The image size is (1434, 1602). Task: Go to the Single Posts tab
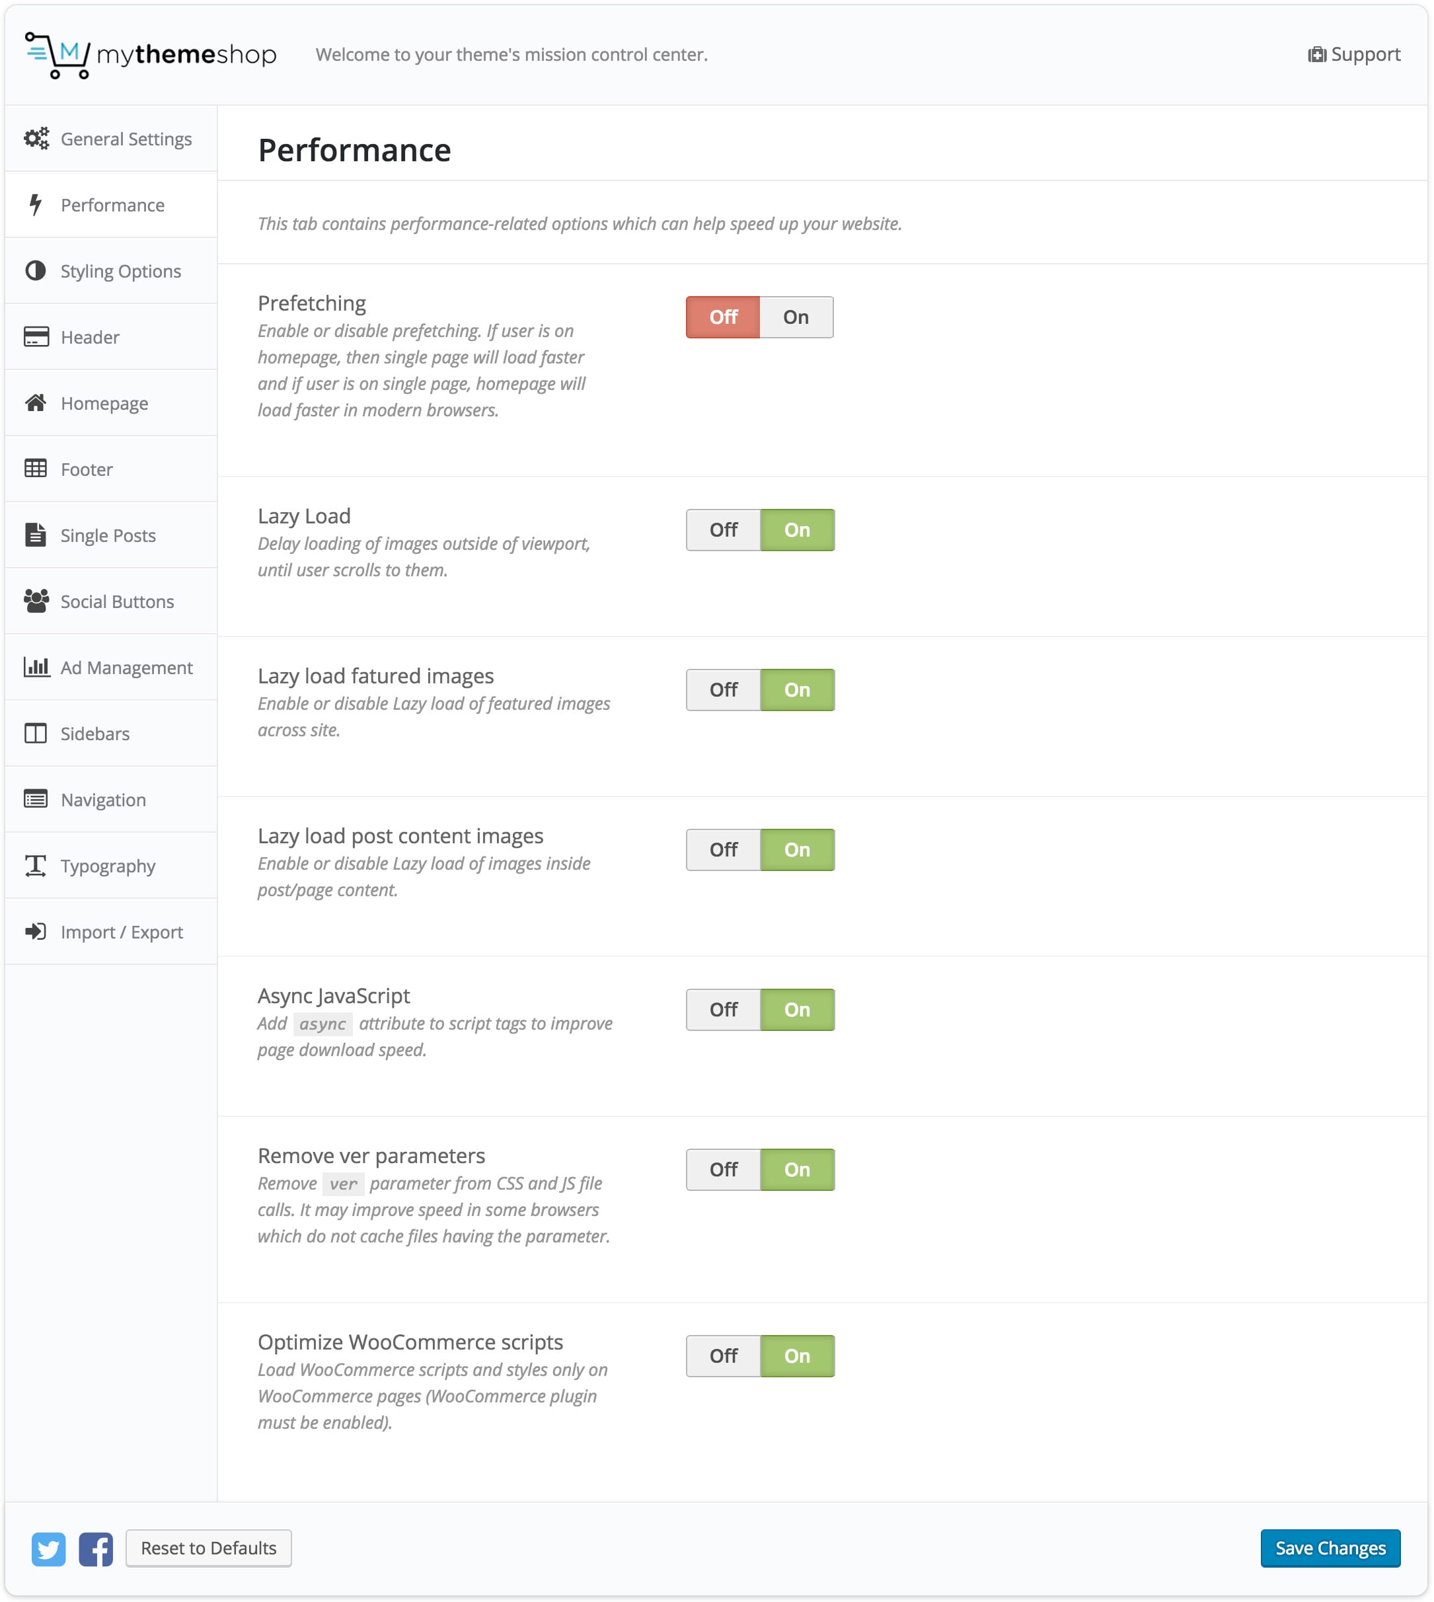[x=108, y=536]
